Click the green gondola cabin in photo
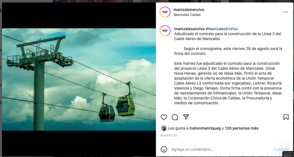The image size is (294, 157). pyautogui.click(x=125, y=106)
